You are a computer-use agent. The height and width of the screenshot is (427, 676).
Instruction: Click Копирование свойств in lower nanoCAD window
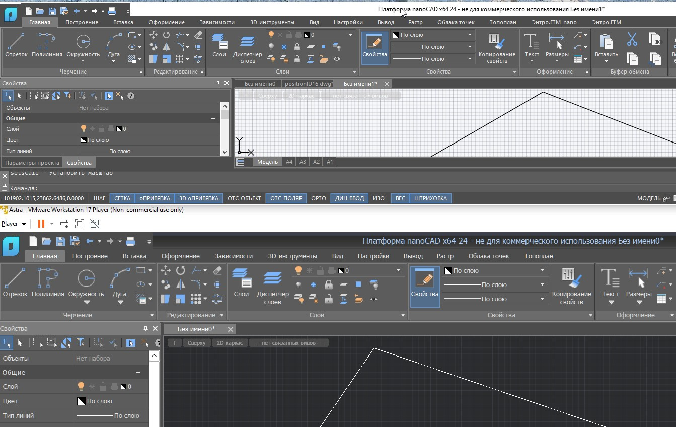pos(571,286)
